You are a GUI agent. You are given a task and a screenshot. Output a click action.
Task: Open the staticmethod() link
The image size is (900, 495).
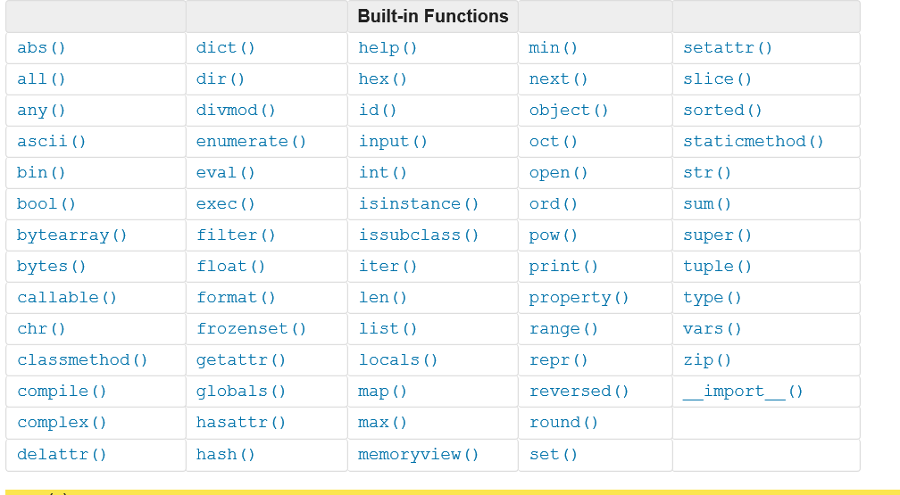point(754,141)
